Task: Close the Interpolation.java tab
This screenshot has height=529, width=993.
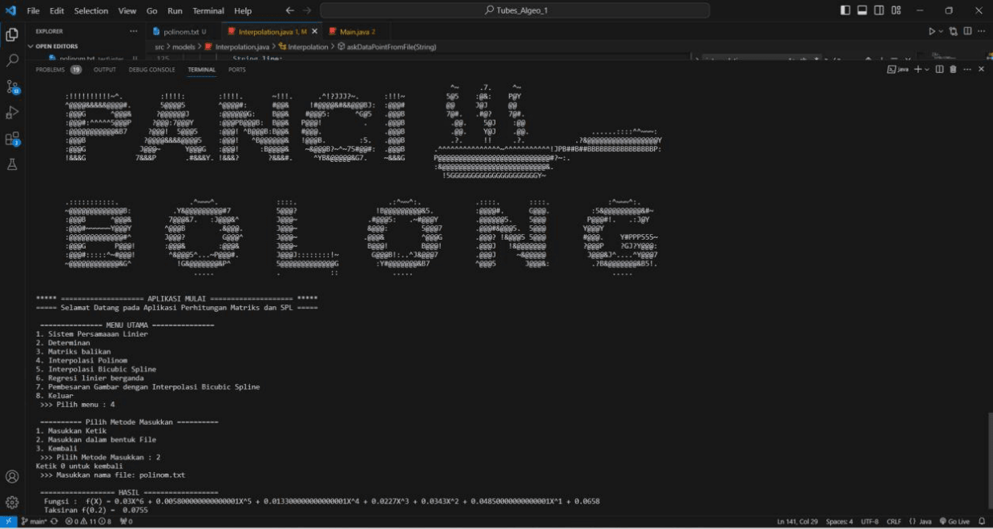Action: tap(315, 31)
